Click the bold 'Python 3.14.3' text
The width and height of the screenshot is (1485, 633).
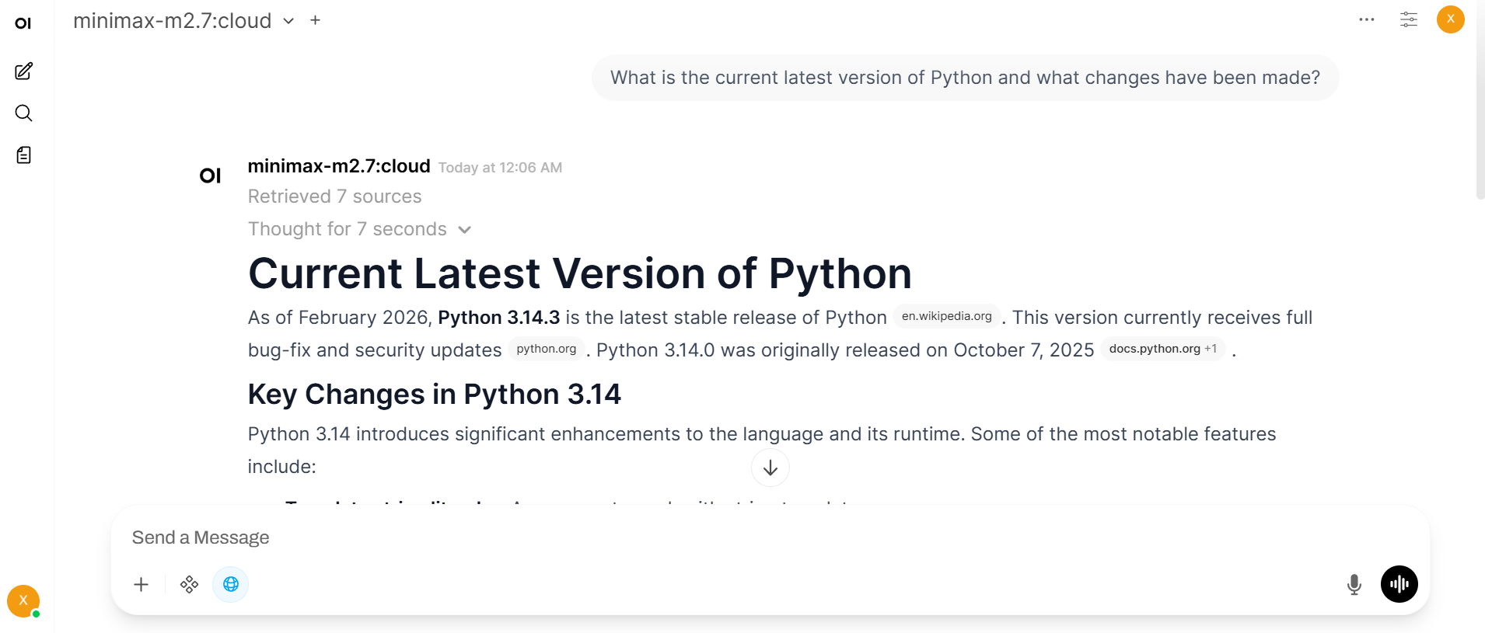499,318
